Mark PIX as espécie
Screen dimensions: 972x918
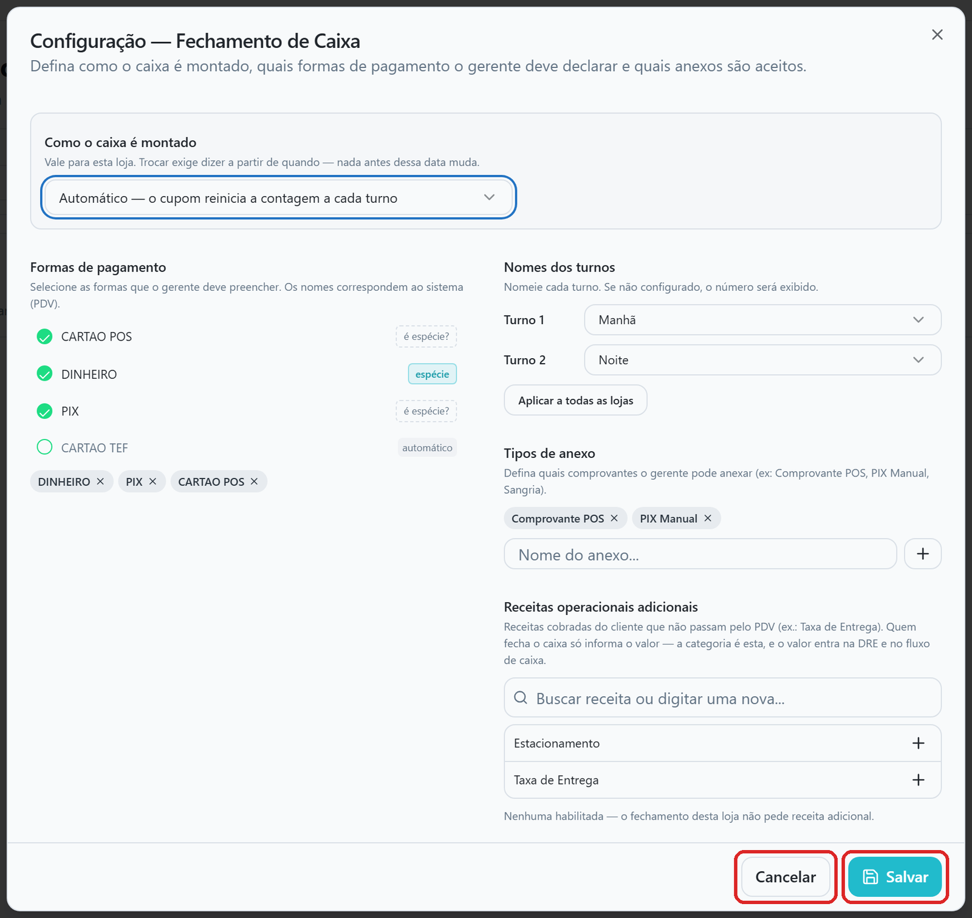pos(426,411)
